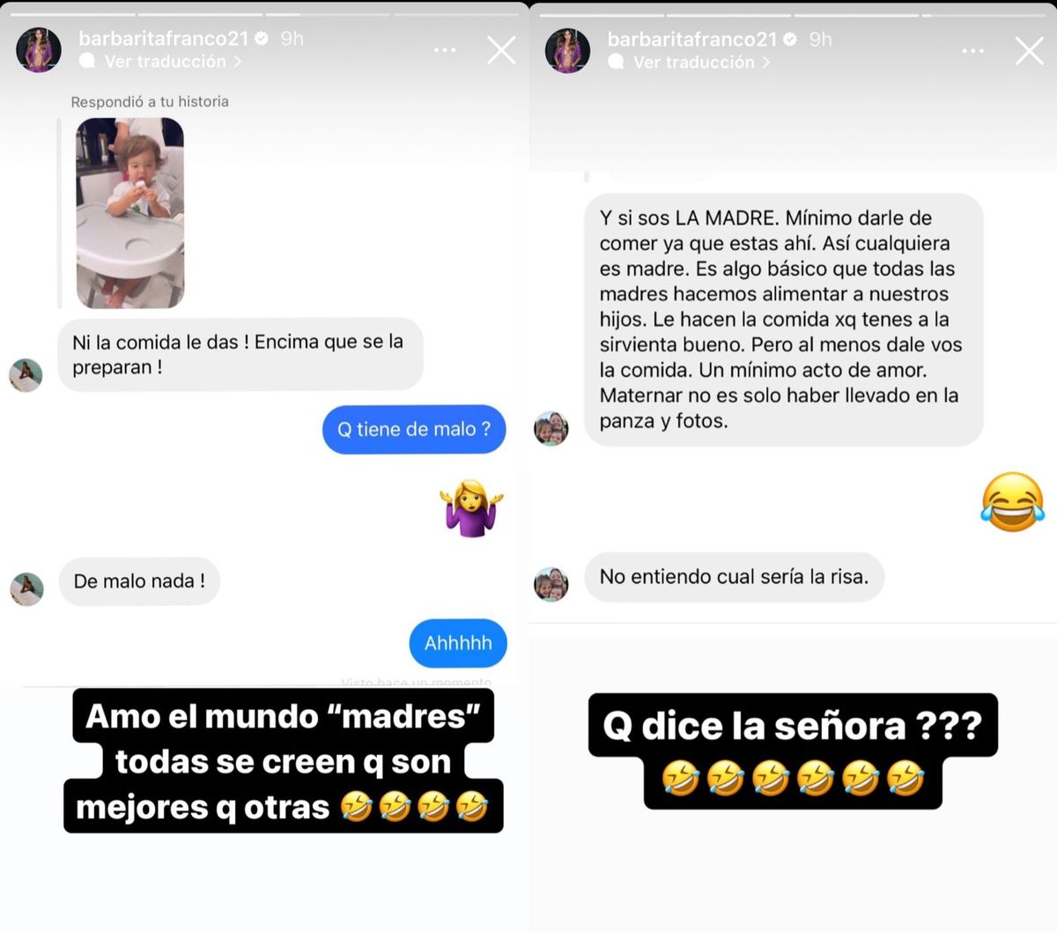
Task: Open barbaritafranco21 profile picture in right story
Action: pyautogui.click(x=567, y=50)
